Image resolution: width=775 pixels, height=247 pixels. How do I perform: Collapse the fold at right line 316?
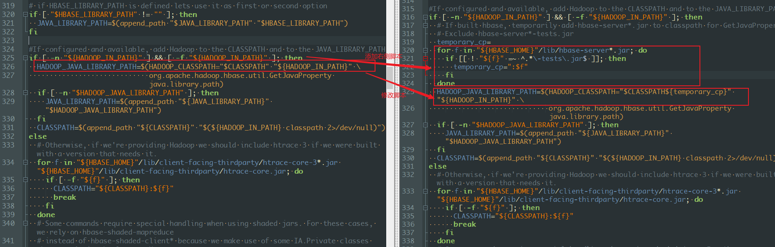[425, 17]
